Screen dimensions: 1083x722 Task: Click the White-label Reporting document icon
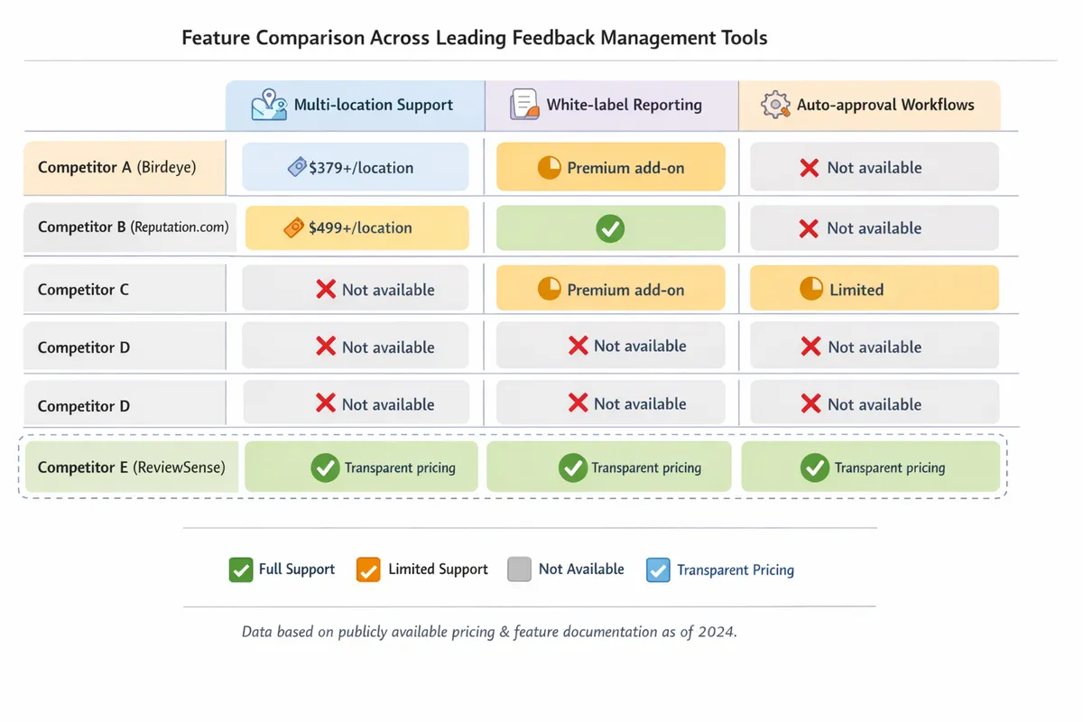(x=523, y=105)
